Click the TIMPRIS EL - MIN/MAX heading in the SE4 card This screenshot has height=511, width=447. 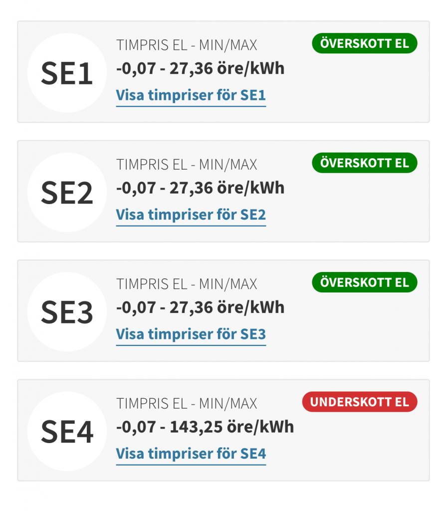[x=187, y=403]
